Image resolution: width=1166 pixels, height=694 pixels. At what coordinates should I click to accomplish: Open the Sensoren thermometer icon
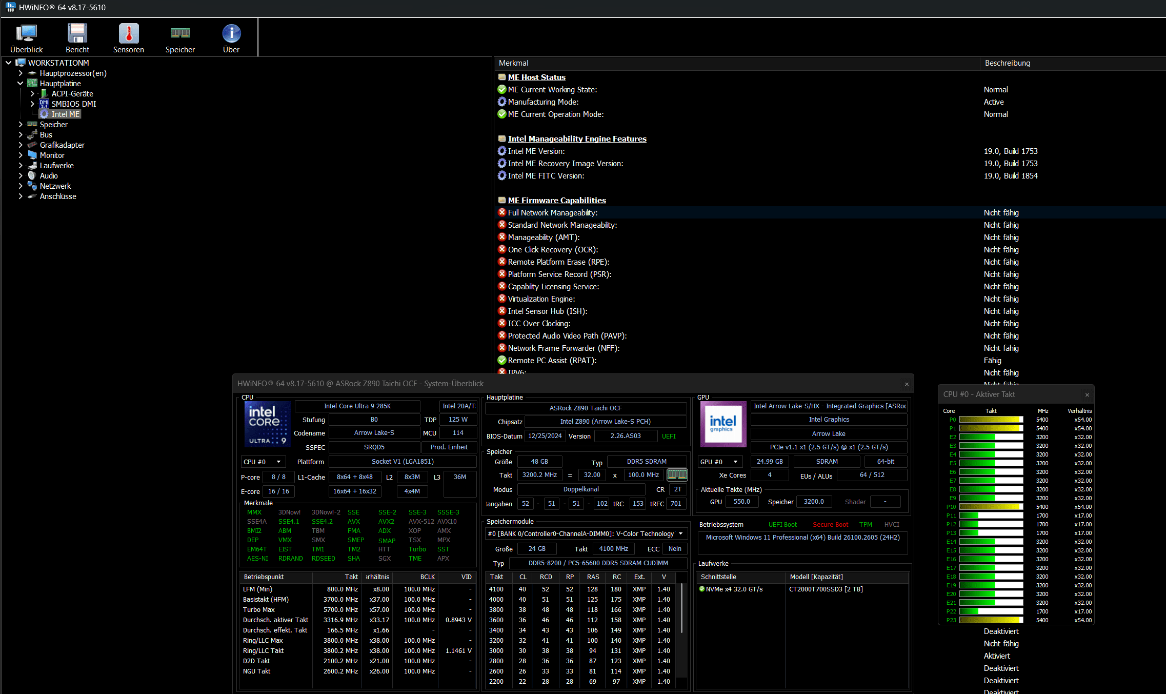(x=129, y=33)
